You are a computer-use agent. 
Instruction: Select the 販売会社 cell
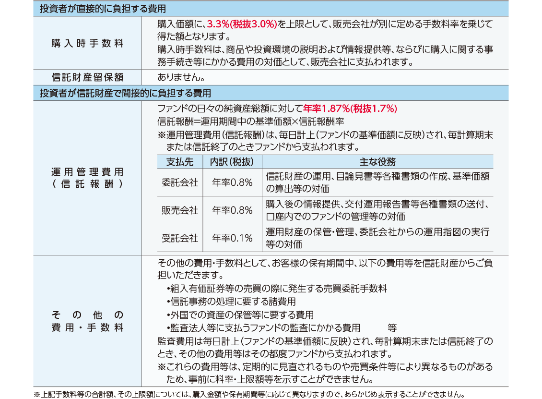(x=179, y=210)
